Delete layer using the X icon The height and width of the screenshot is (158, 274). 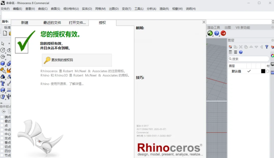pos(241,47)
